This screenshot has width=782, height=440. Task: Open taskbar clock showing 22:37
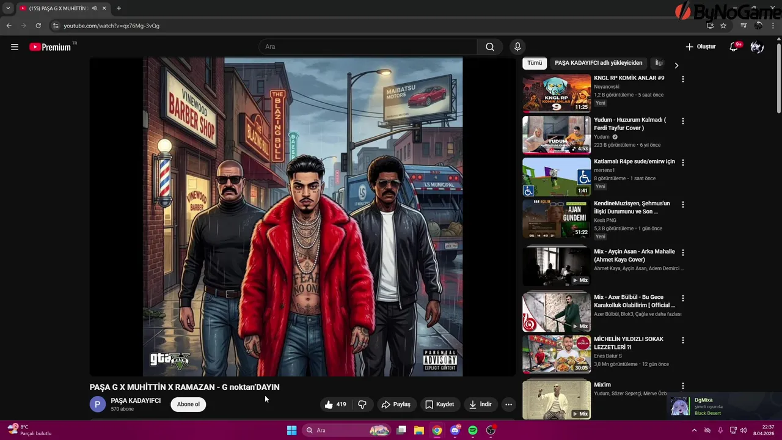click(764, 430)
